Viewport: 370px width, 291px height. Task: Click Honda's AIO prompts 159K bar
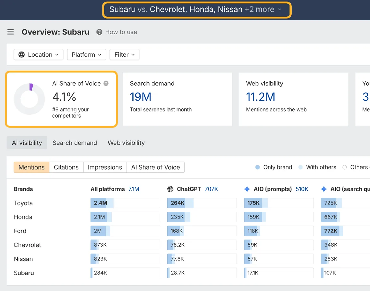click(279, 217)
